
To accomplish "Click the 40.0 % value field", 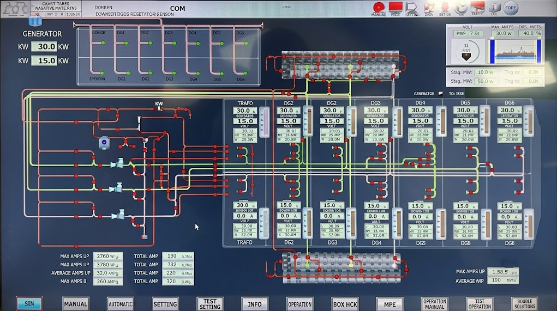I will click(x=531, y=33).
